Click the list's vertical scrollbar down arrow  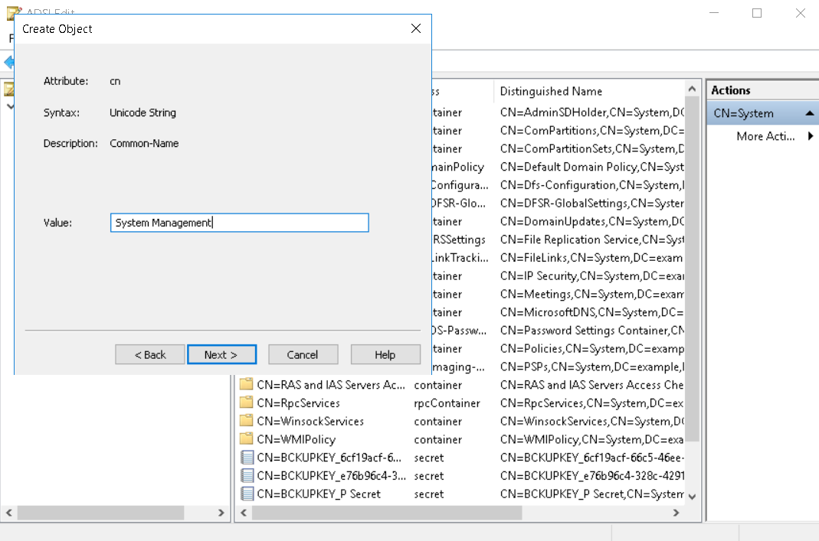693,496
